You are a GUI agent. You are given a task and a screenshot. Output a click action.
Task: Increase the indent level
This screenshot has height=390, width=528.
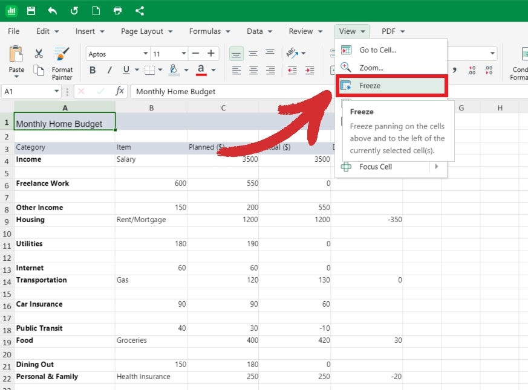310,70
